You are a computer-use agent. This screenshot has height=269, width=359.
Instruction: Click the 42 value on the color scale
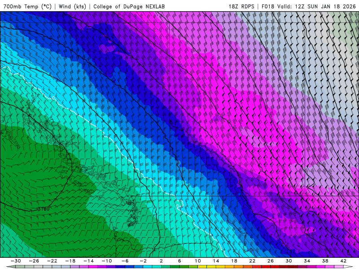pyautogui.click(x=343, y=261)
